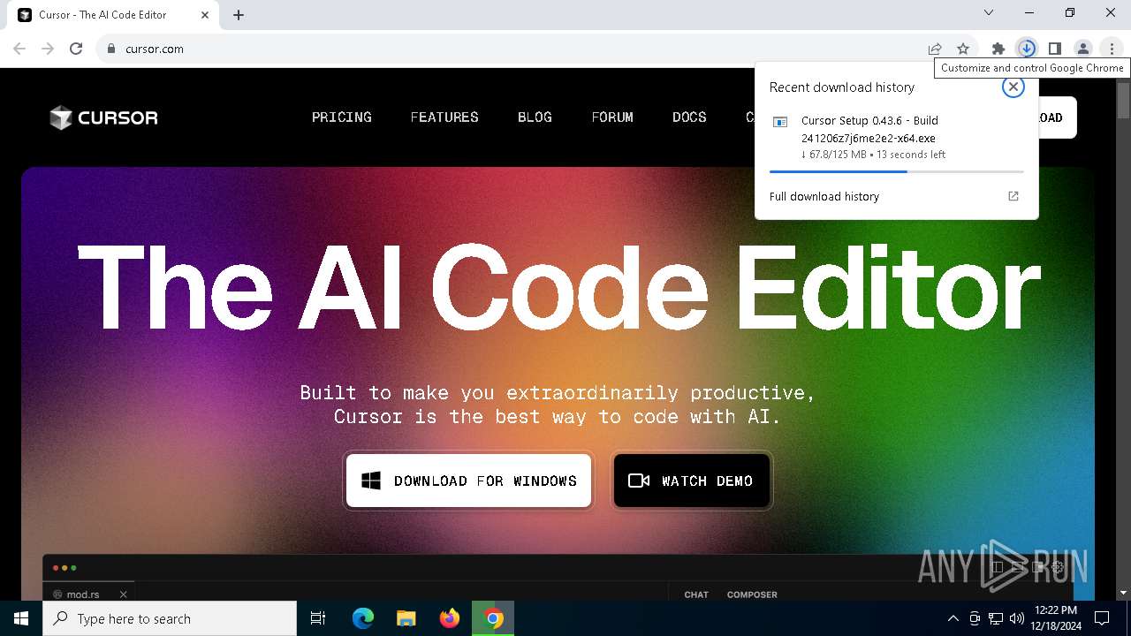
Task: Go to the BLOG section
Action: [x=535, y=117]
